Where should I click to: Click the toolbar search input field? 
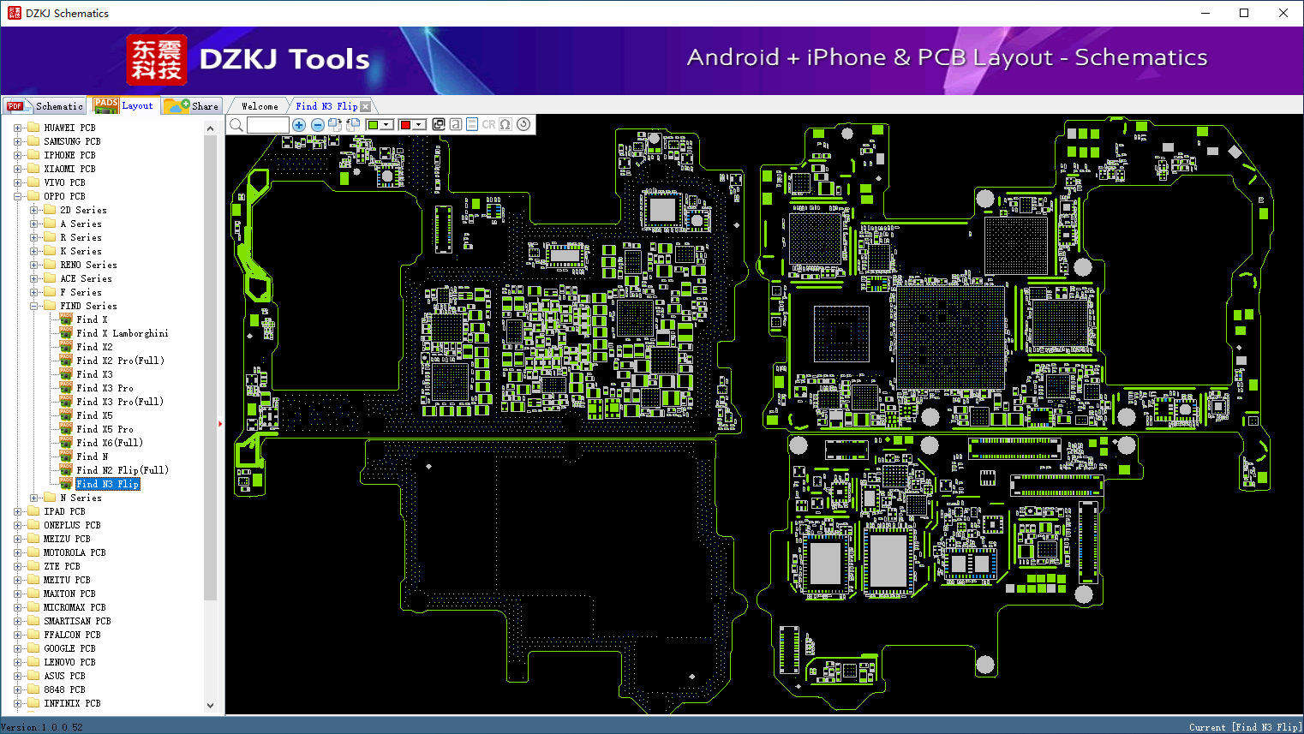(x=268, y=125)
